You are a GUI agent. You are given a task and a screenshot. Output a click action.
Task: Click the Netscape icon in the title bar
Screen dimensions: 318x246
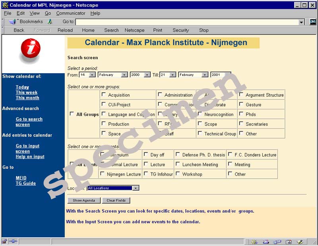5,5
